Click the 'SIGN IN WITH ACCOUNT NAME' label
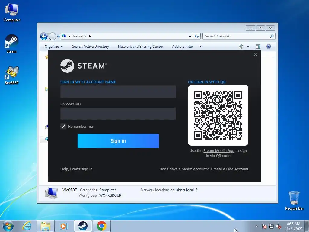309x232 pixels. pyautogui.click(x=88, y=82)
